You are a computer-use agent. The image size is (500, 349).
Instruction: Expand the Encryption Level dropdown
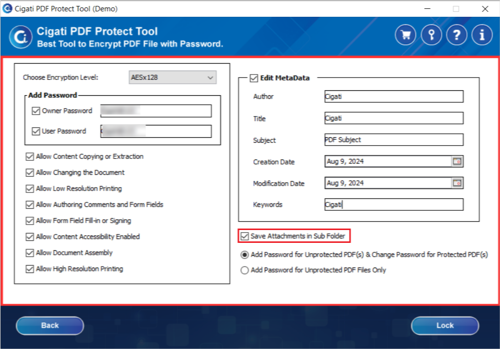[x=172, y=78]
